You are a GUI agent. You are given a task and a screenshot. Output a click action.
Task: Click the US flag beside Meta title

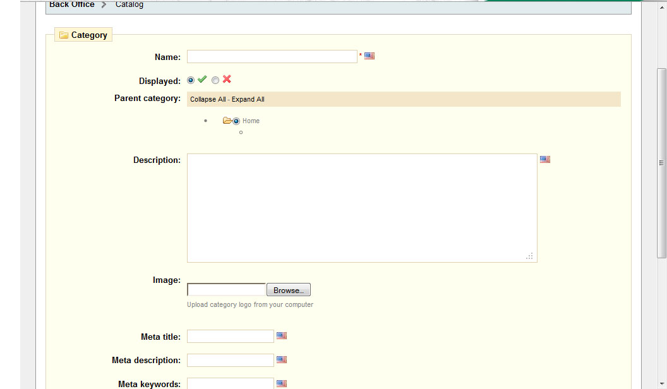coord(282,335)
